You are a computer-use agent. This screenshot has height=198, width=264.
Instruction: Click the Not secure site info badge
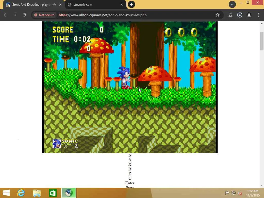[44, 15]
